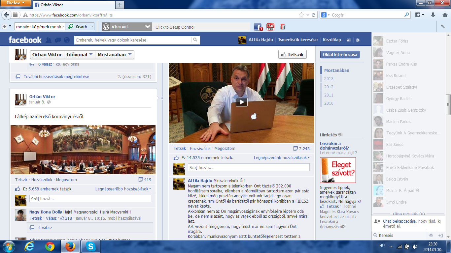
Task: Open the downloads arrow icon
Action: tap(433, 15)
